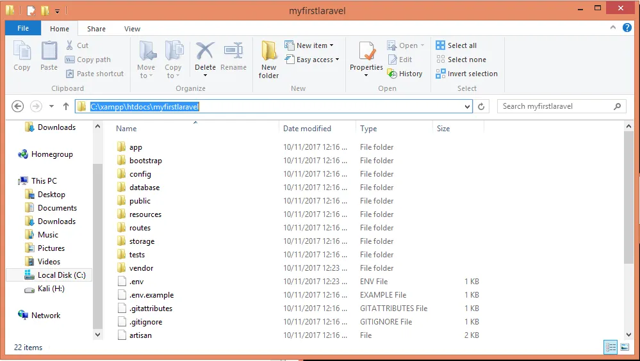Image resolution: width=640 pixels, height=361 pixels.
Task: Switch to large icons view in status bar
Action: coord(625,347)
